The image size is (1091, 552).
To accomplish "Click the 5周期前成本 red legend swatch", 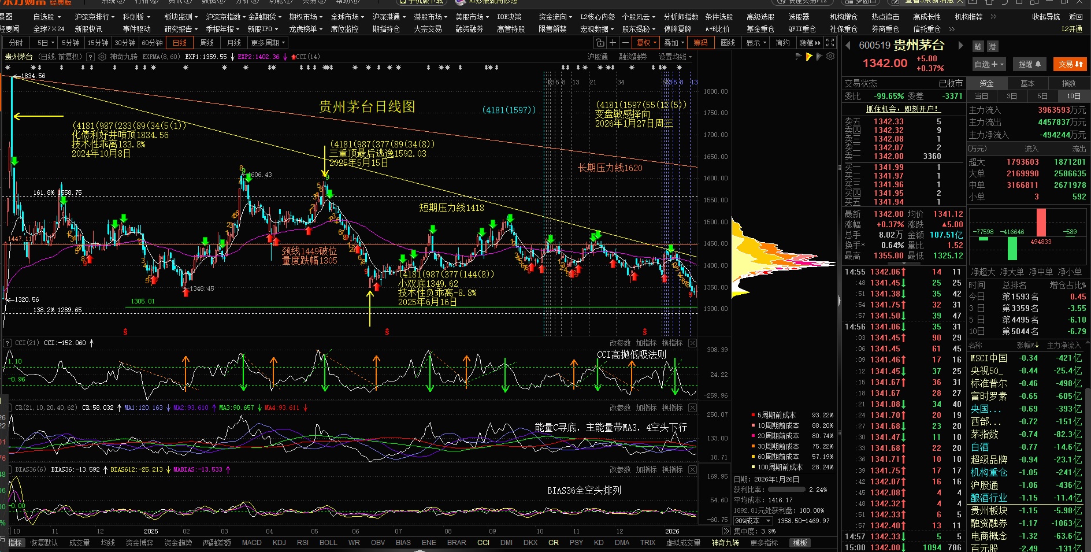I will [753, 415].
